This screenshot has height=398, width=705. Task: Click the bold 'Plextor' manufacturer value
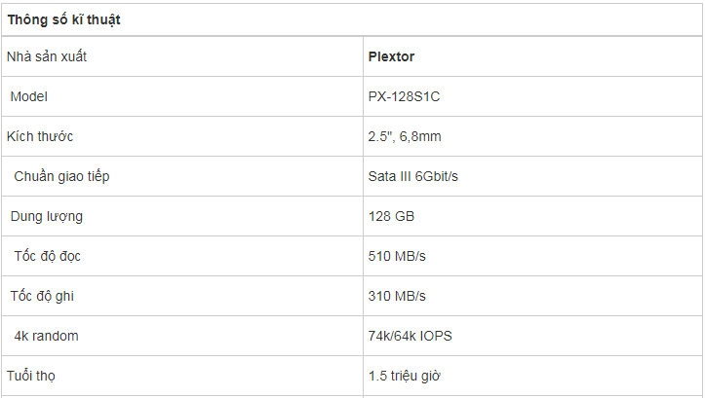[x=391, y=56]
